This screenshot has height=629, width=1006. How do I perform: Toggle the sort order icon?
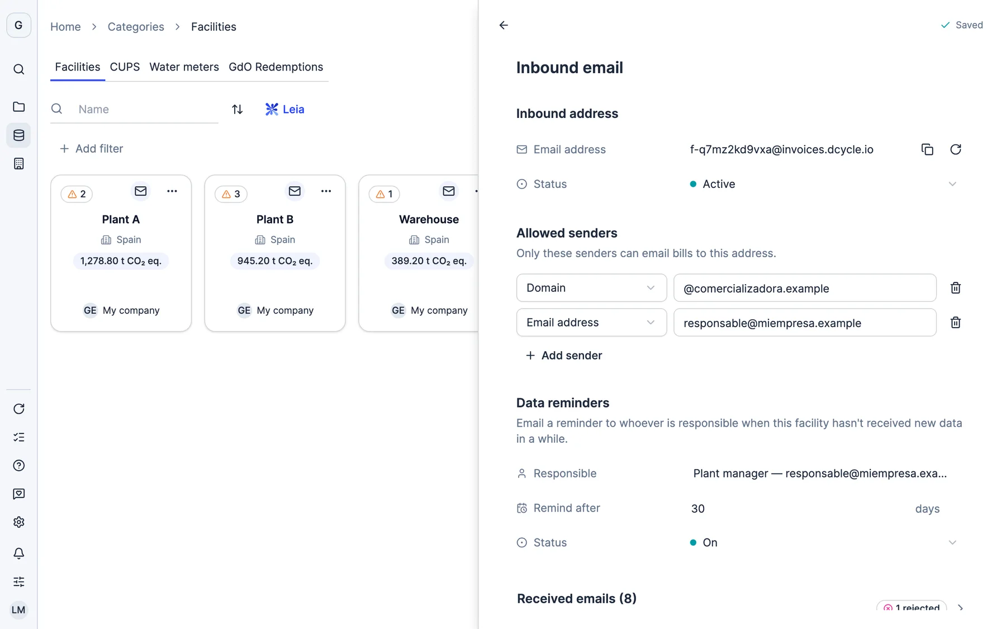(238, 109)
